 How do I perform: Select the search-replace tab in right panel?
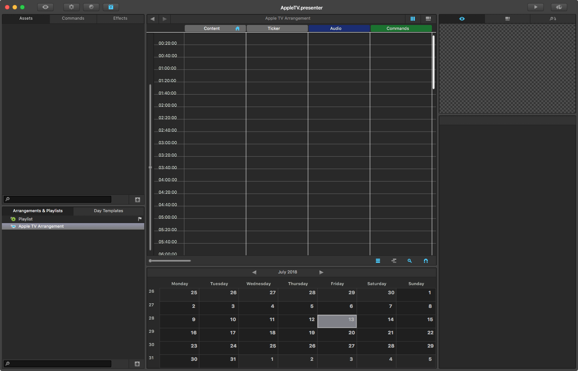[x=553, y=19]
